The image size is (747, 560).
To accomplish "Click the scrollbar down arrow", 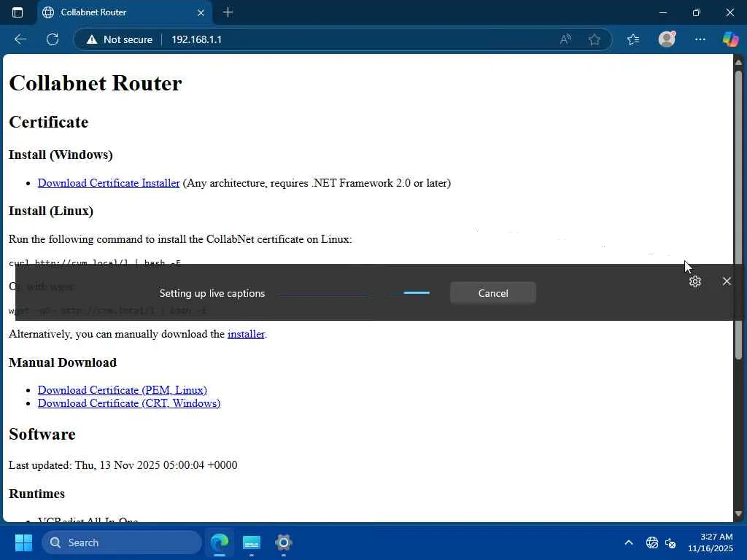I will click(738, 514).
